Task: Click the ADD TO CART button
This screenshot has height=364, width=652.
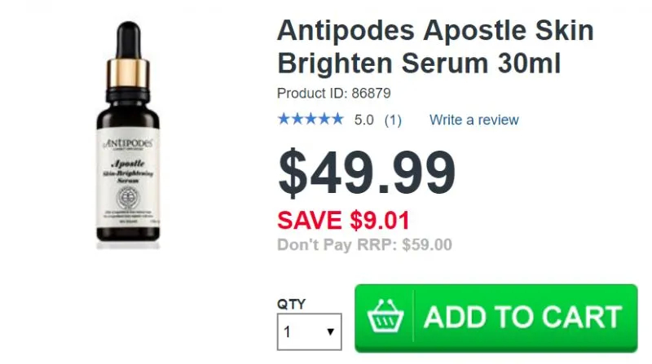Action: pyautogui.click(x=496, y=318)
